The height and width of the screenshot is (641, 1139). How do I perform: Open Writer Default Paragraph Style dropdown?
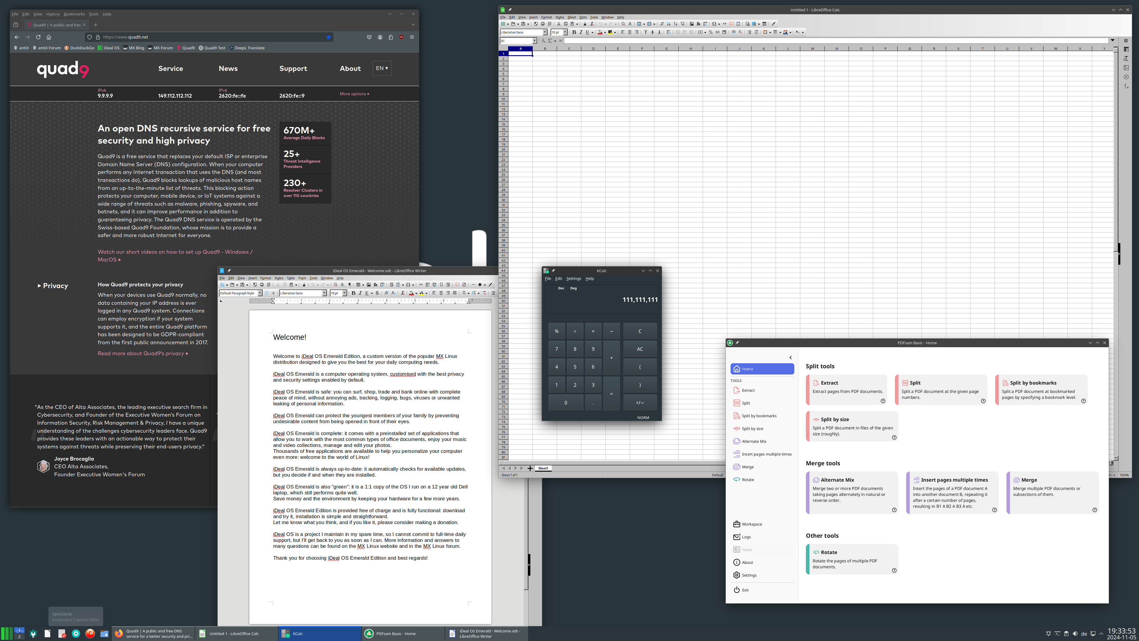pyautogui.click(x=260, y=293)
